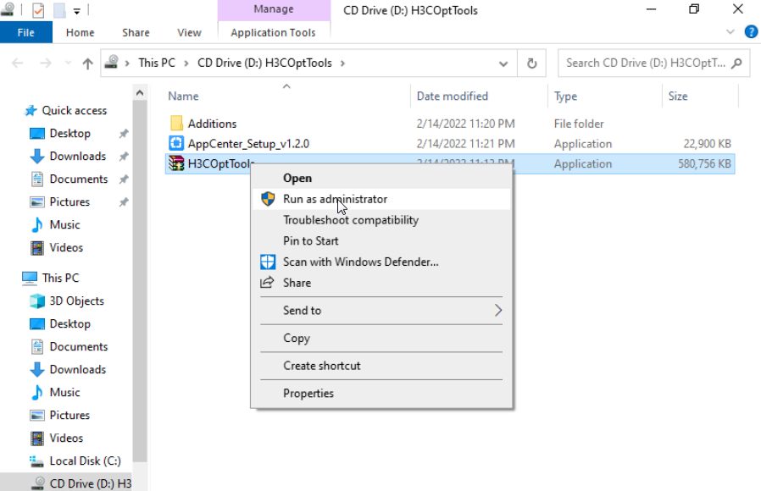Open the Recent locations dropdown arrow
Image resolution: width=761 pixels, height=491 pixels.
pyautogui.click(x=68, y=63)
